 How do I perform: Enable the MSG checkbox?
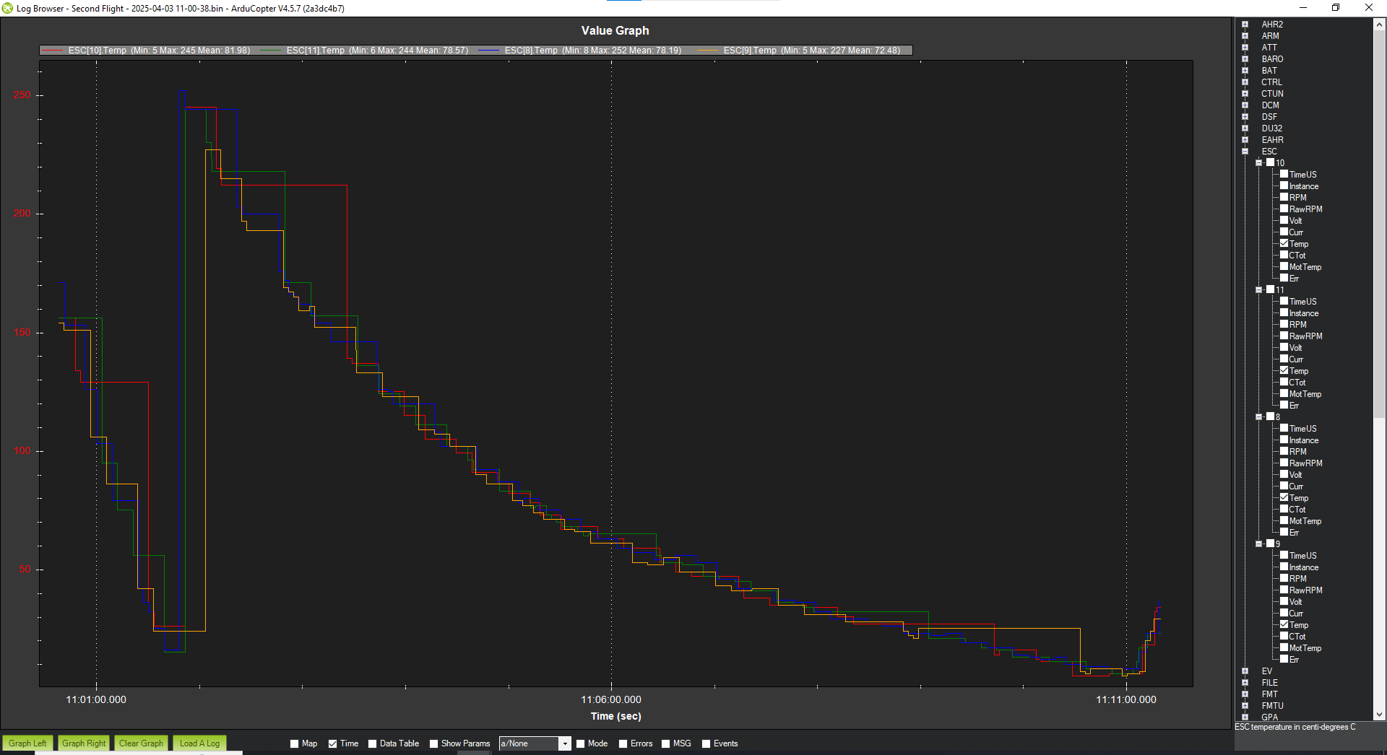pyautogui.click(x=665, y=743)
